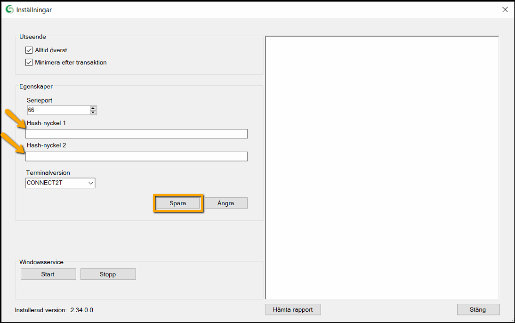Close the Inställningar window with X

pyautogui.click(x=505, y=9)
